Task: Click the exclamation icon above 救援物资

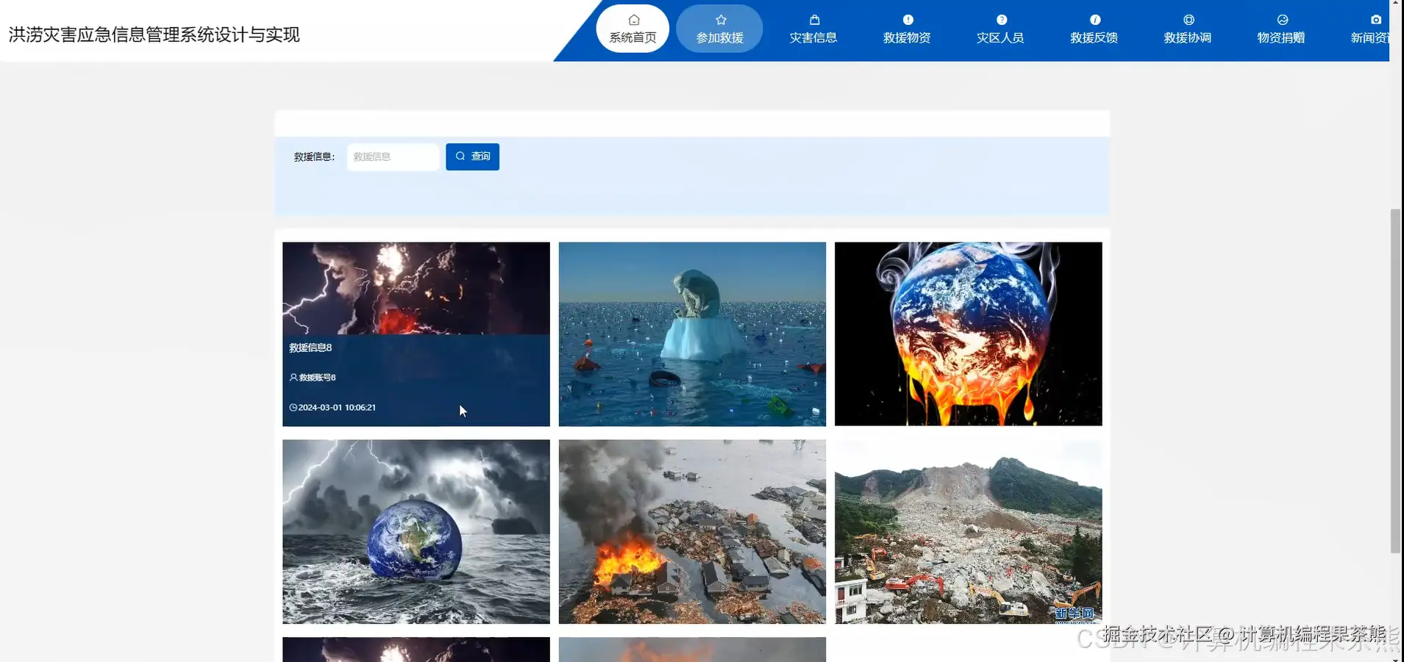Action: (908, 20)
